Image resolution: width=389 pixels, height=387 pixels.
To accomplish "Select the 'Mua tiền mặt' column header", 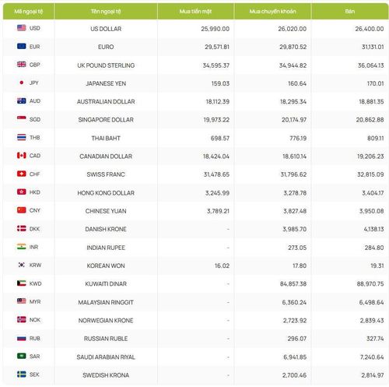I will coord(195,12).
